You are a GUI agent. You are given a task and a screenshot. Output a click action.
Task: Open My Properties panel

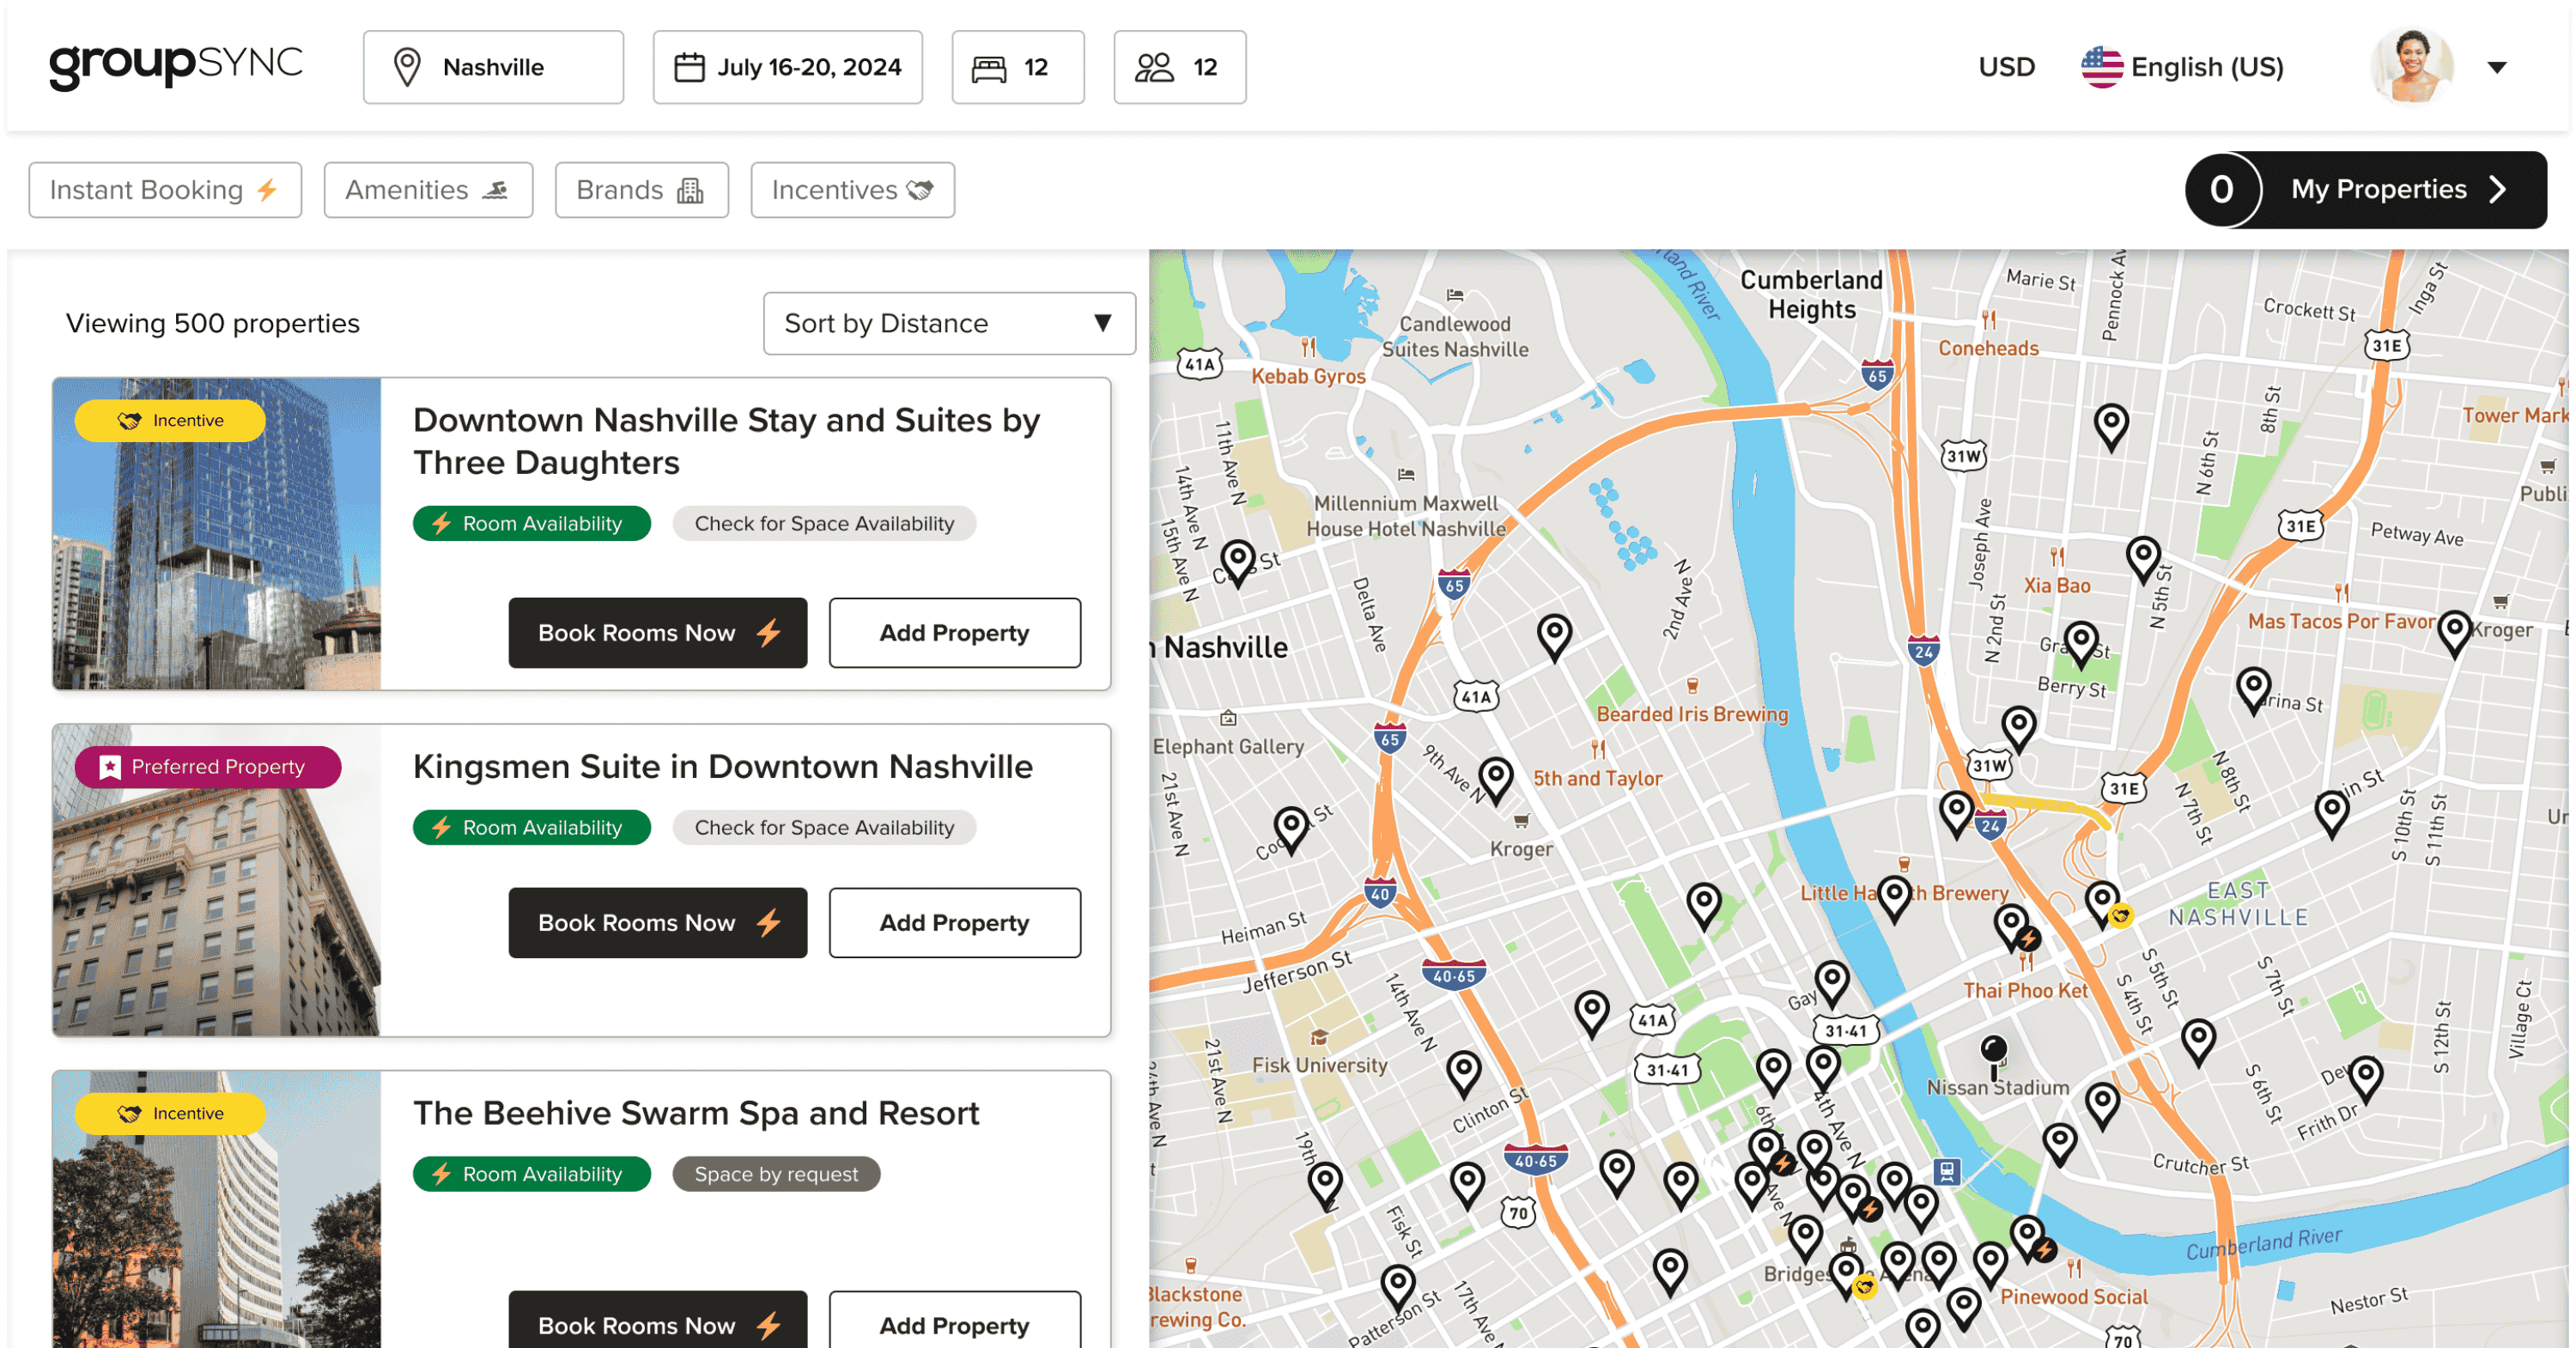tap(2365, 190)
